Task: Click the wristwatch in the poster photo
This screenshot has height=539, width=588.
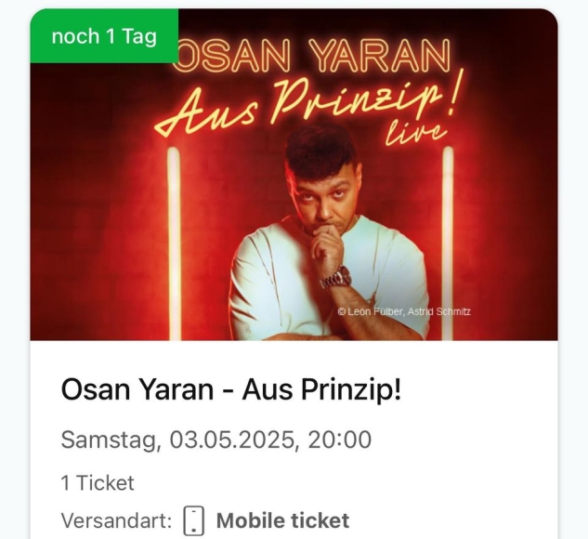Action: pyautogui.click(x=336, y=279)
